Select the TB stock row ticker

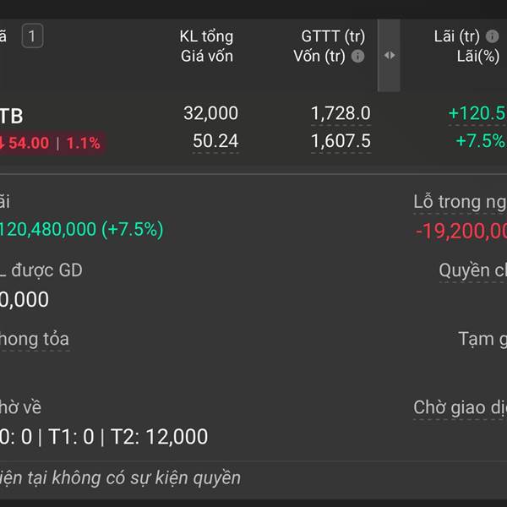coord(11,116)
